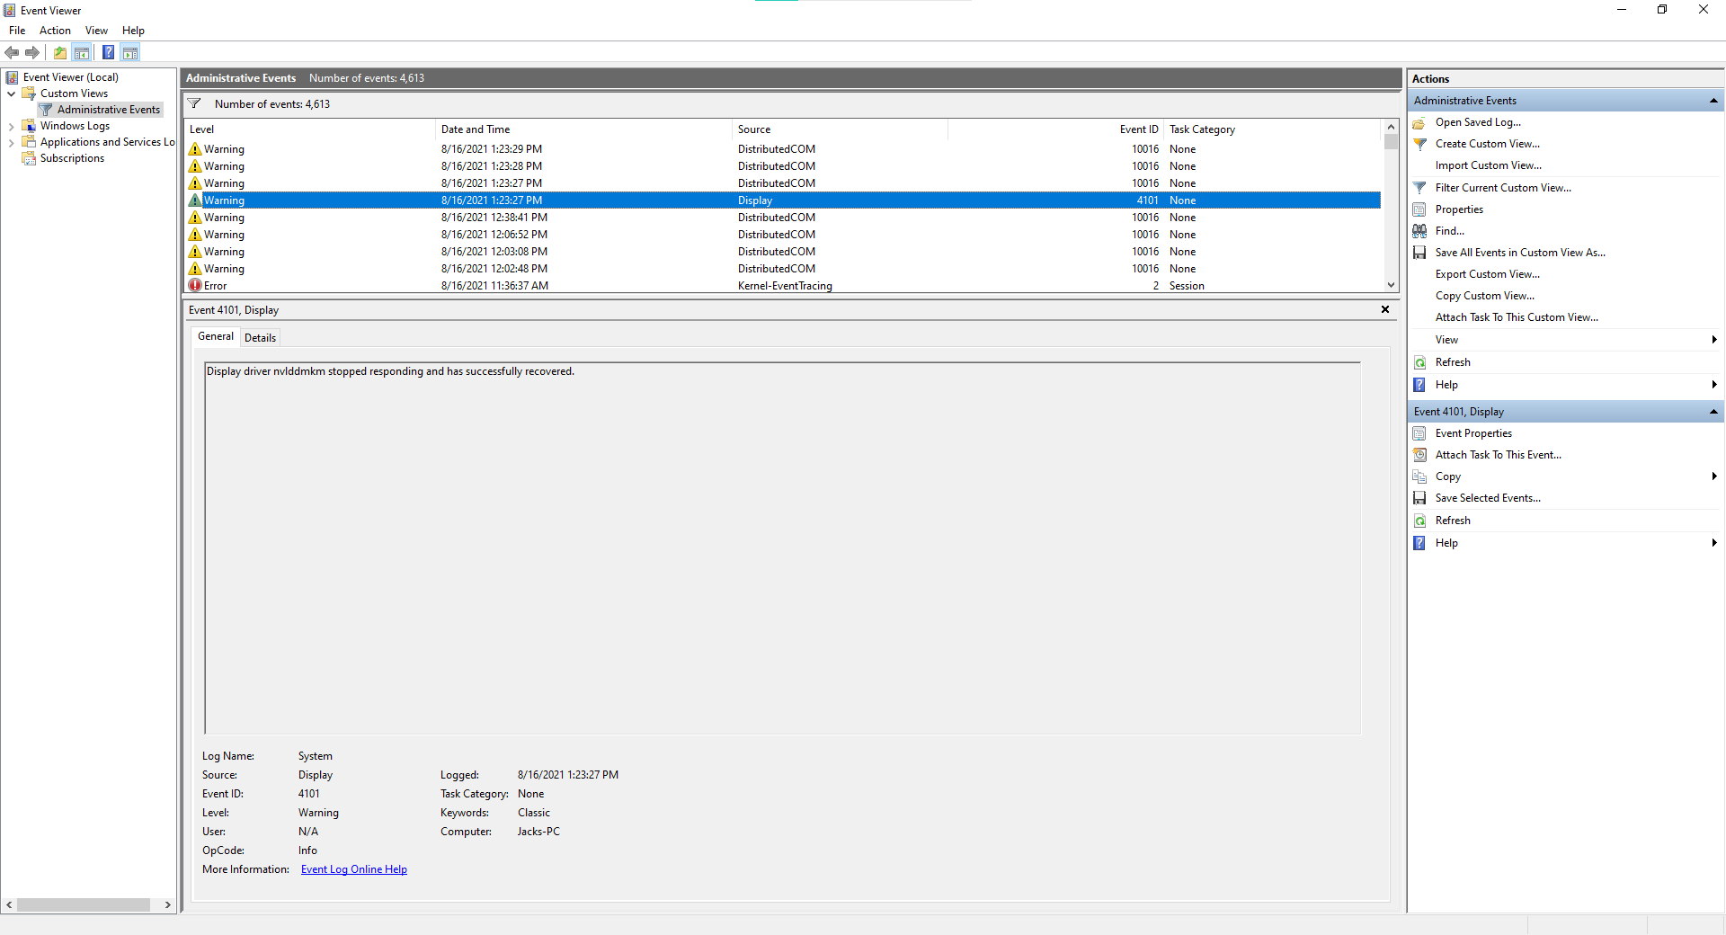Collapse the Custom Views tree node
Screen dimensions: 1726x935
[11, 93]
